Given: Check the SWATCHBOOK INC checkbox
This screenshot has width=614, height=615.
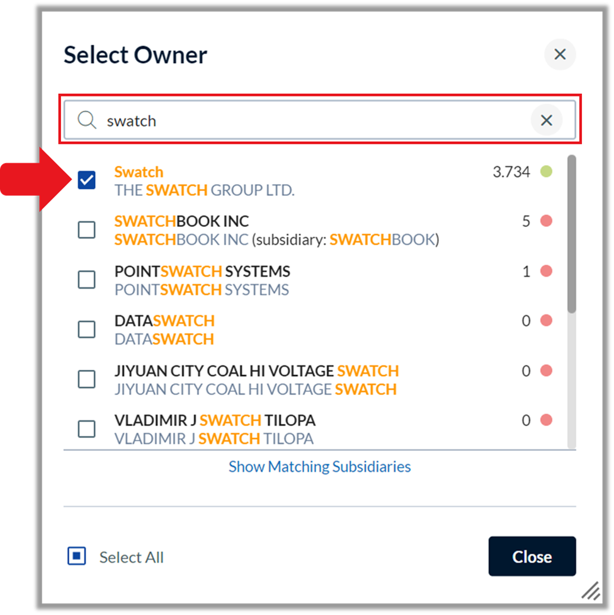Looking at the screenshot, I should click(87, 230).
